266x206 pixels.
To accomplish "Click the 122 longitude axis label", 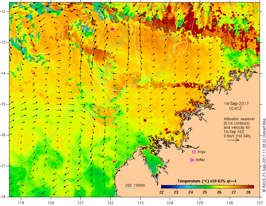I will 110,203.
